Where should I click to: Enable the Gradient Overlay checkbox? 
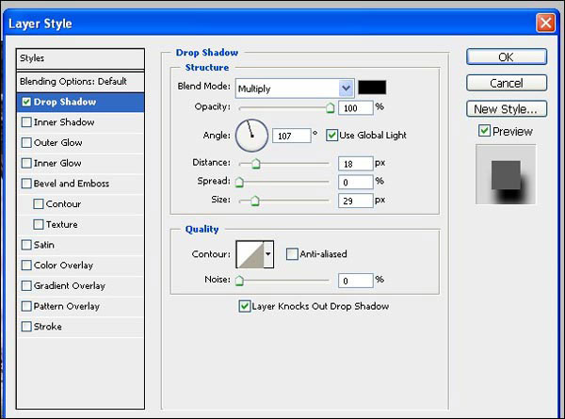pos(26,285)
